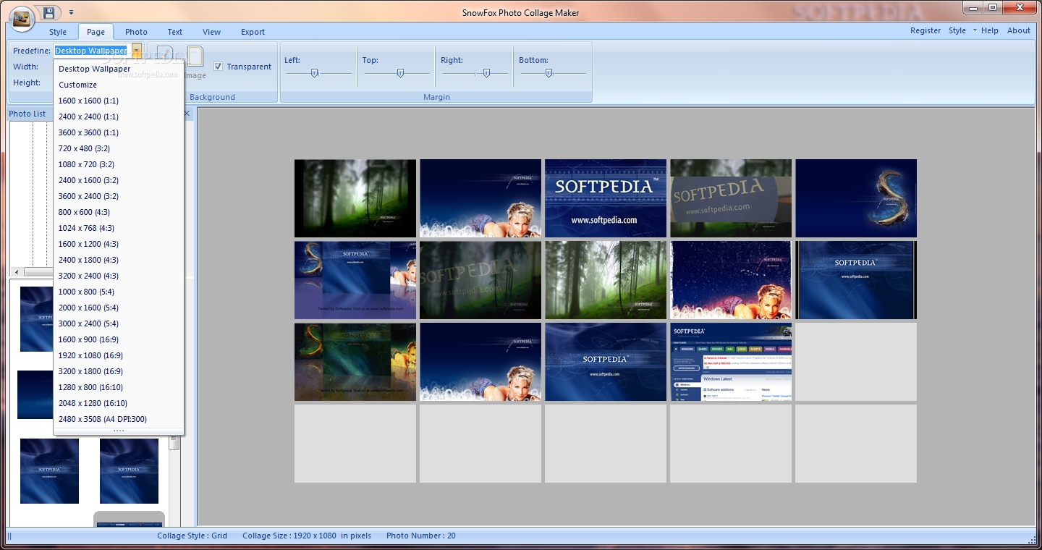This screenshot has width=1042, height=550.
Task: Switch to the Style ribbon tab
Action: [58, 32]
